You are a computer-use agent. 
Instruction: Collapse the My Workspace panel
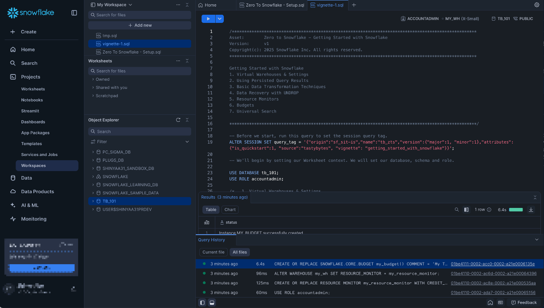[187, 5]
